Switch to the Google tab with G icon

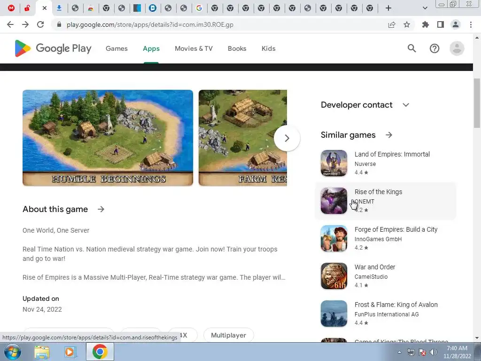tap(199, 8)
